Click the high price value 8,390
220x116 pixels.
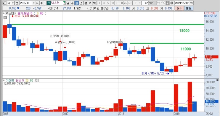[154, 8]
